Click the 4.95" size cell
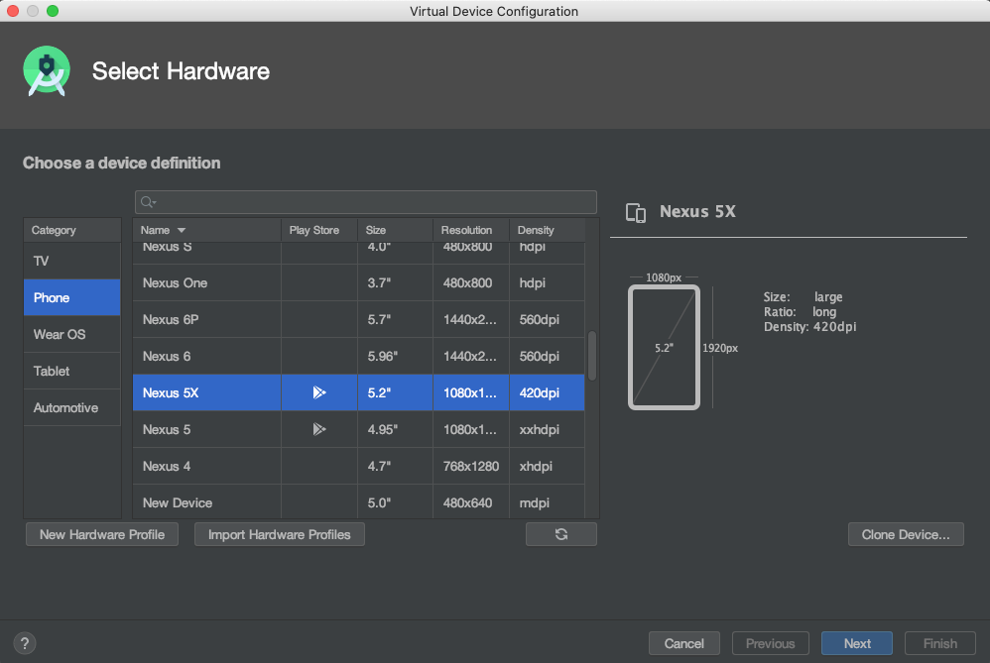 click(395, 429)
